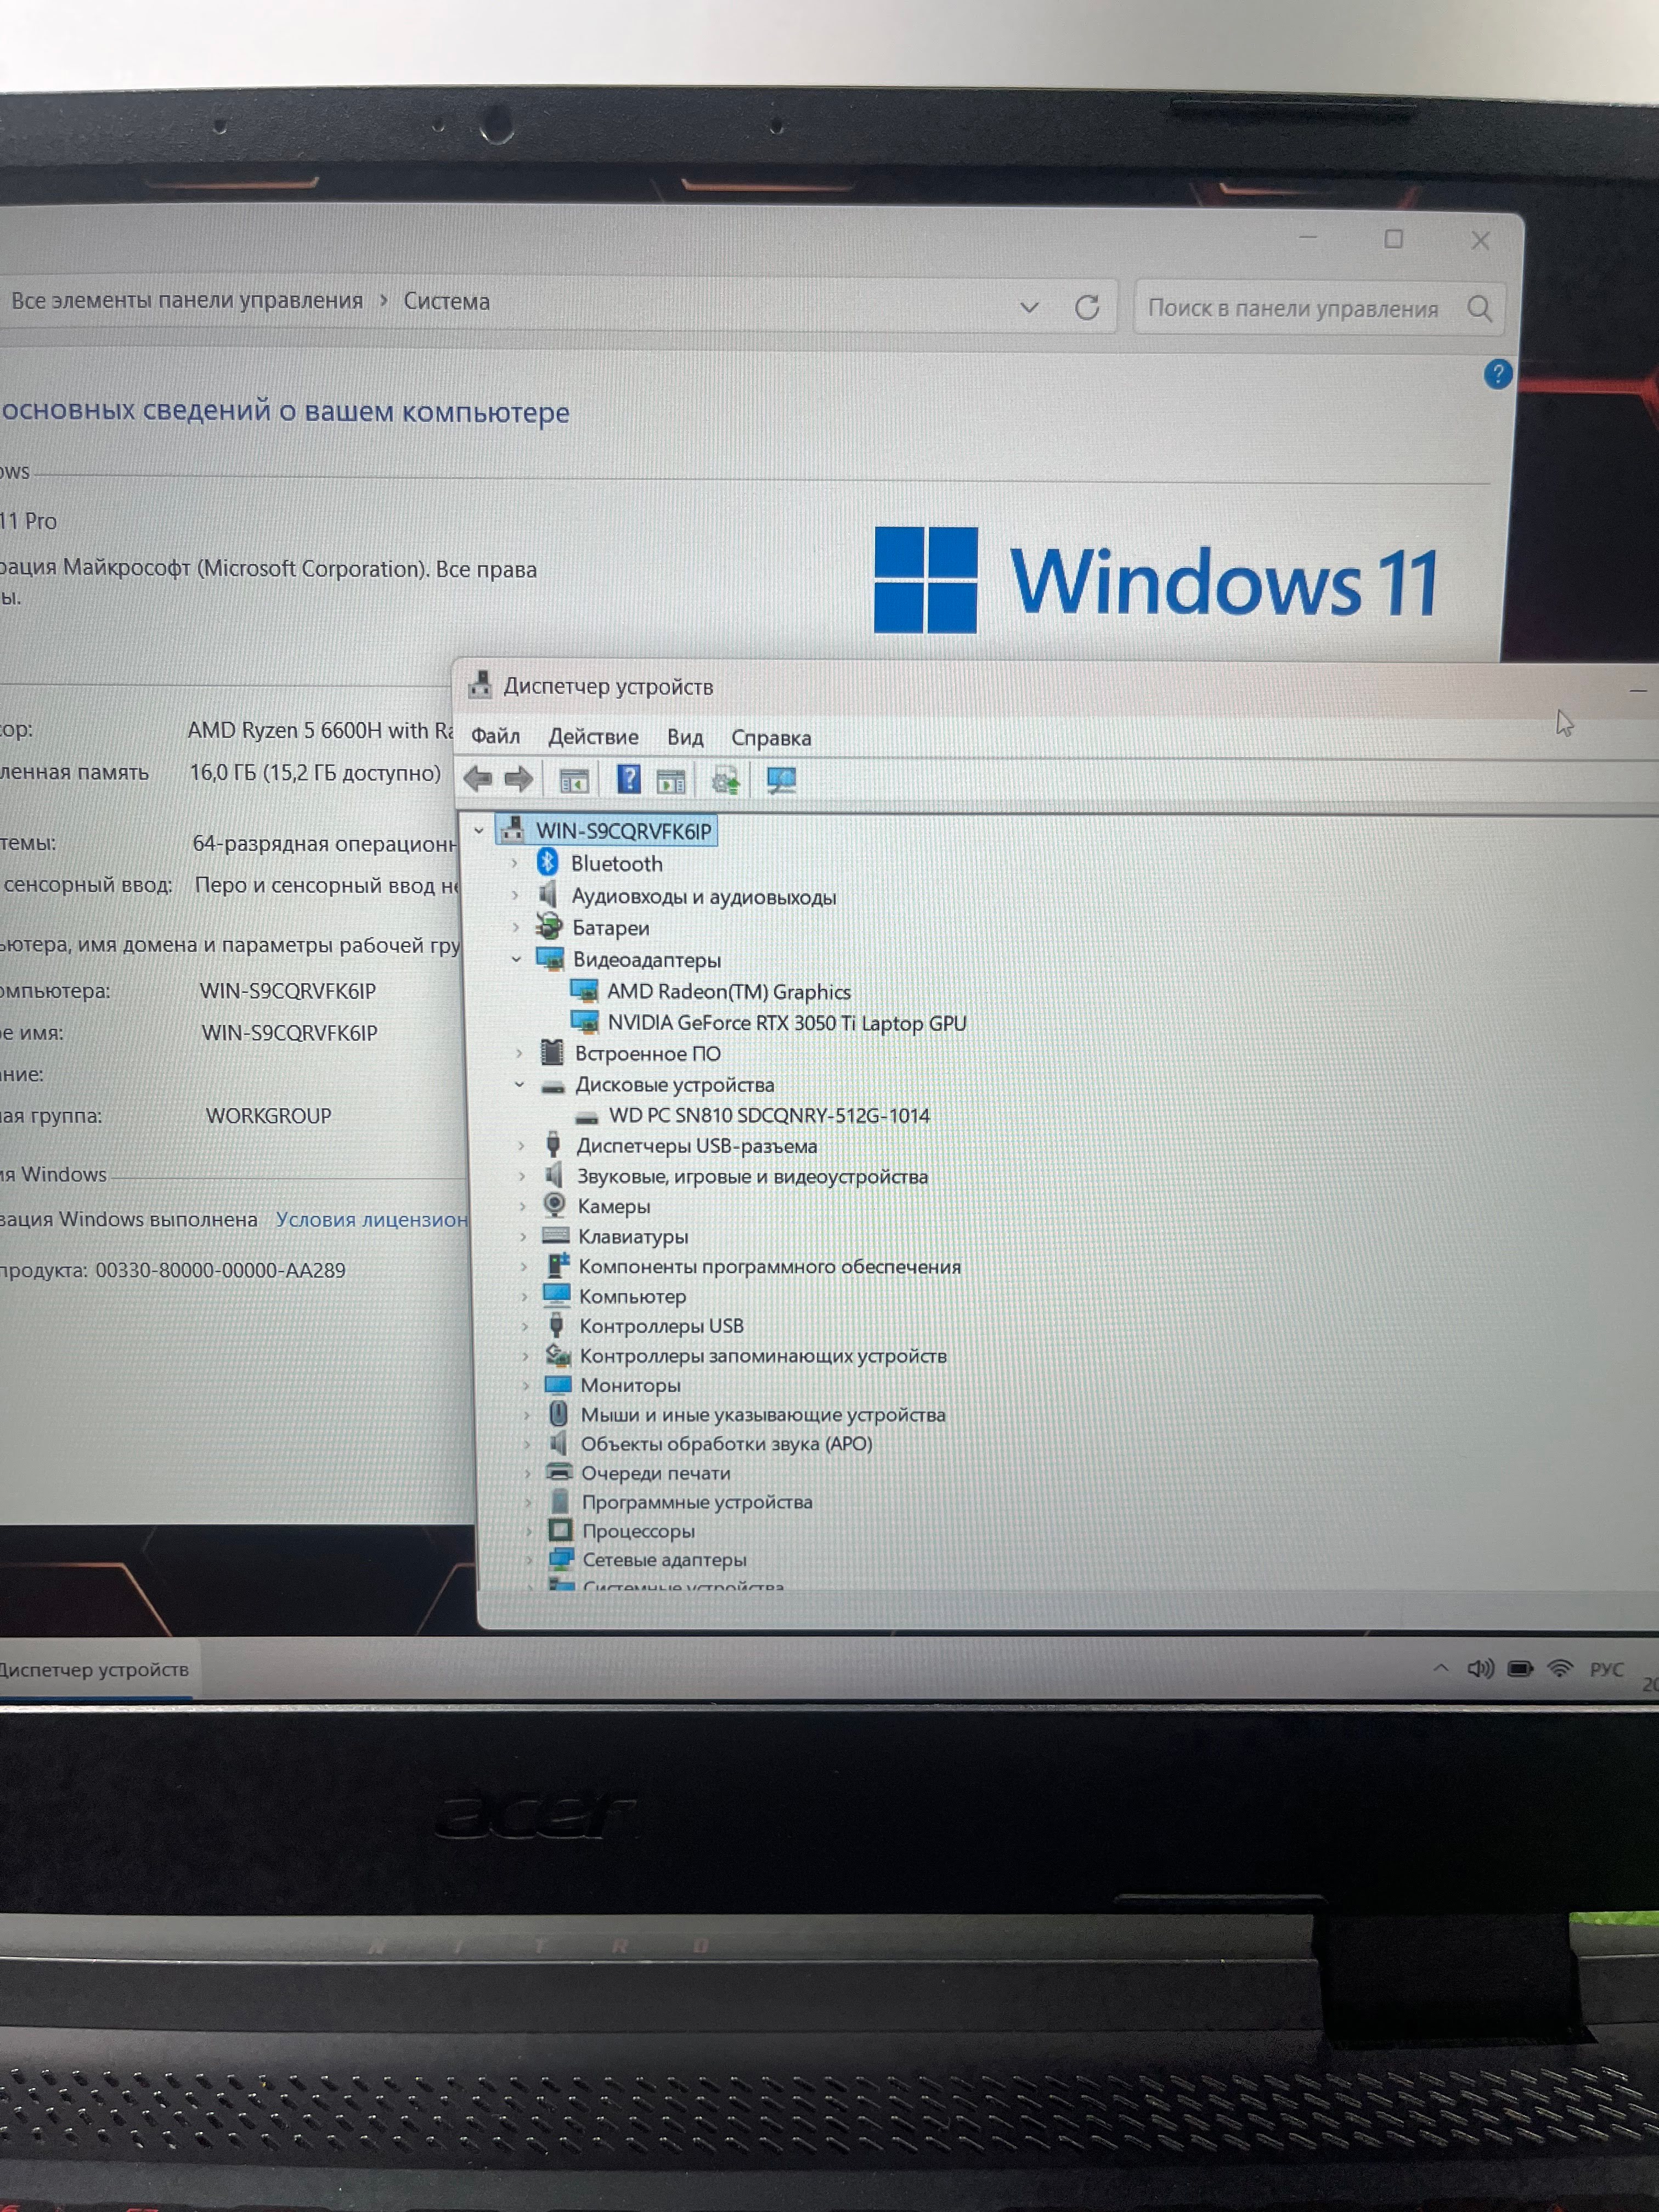Click the Scan for hardware changes icon
The width and height of the screenshot is (1659, 2212).
(781, 780)
